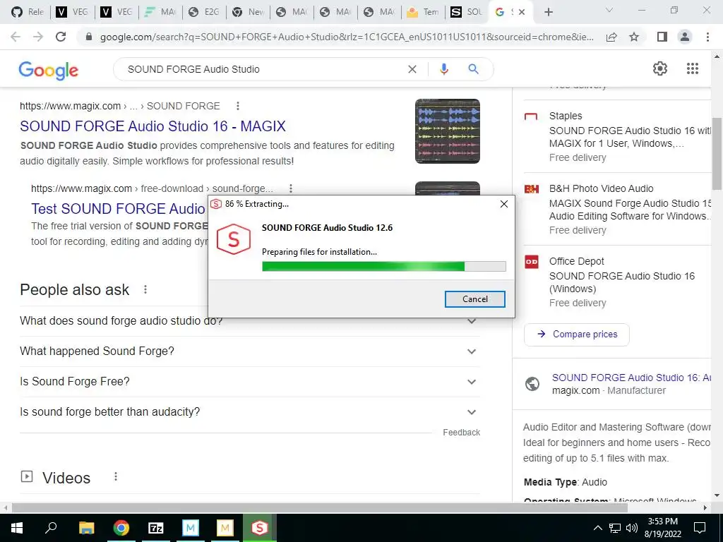Share this page via share icon
The image size is (723, 542).
(611, 37)
